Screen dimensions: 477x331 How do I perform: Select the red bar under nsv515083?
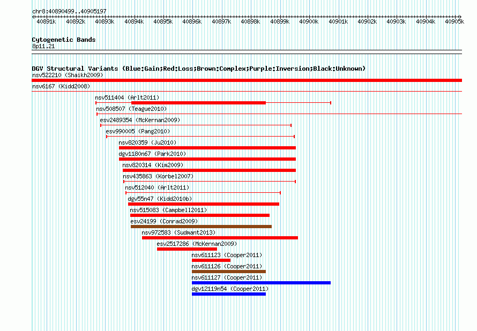pos(200,215)
